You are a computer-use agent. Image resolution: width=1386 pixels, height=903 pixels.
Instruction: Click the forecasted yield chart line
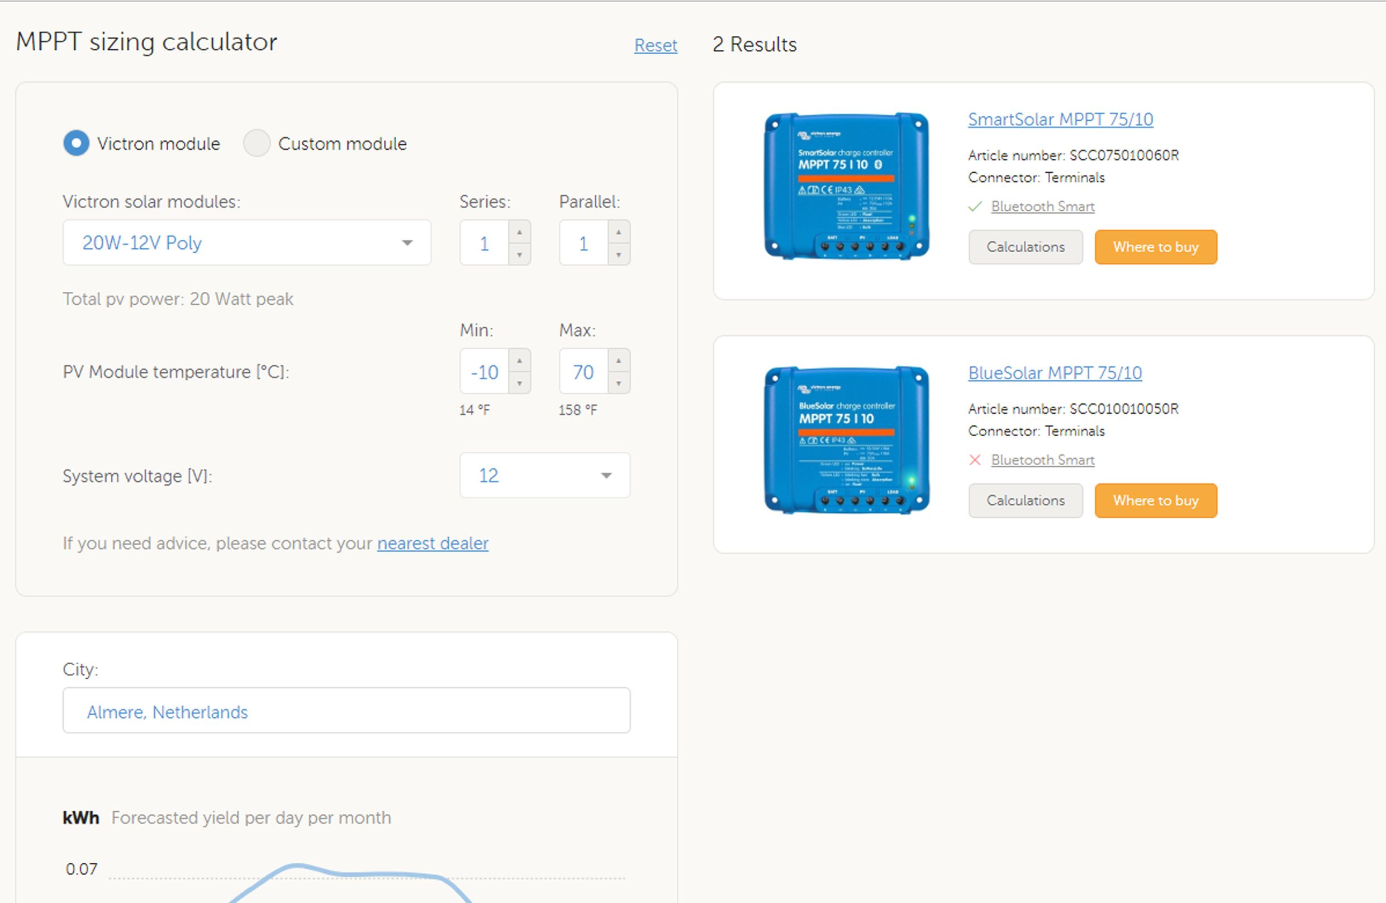(349, 874)
